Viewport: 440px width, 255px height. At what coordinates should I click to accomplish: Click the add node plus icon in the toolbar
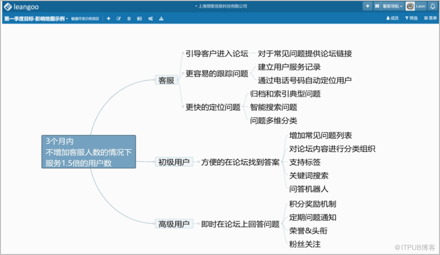coord(108,19)
